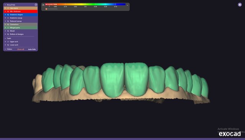
Task: Expand the Anatomic shapes row arrow
Action: pos(5,14)
